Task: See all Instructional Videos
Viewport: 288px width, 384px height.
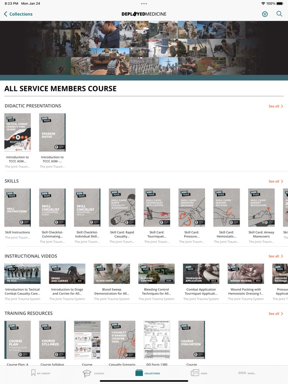Action: 276,256
